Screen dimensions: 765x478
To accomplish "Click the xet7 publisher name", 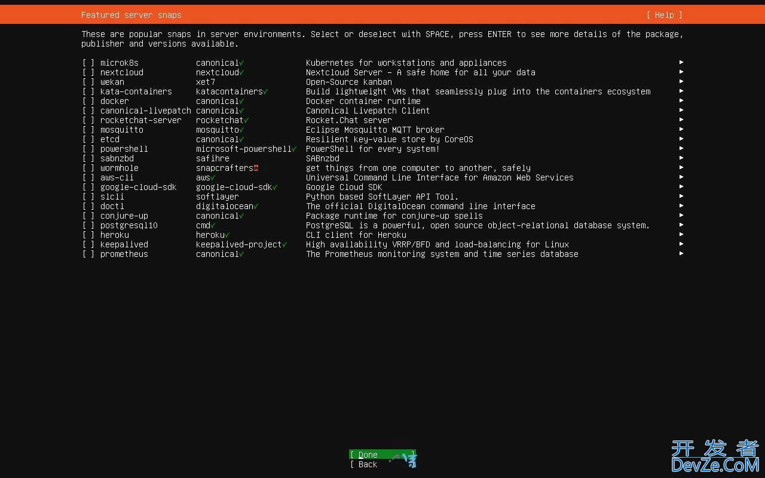I will coord(206,82).
